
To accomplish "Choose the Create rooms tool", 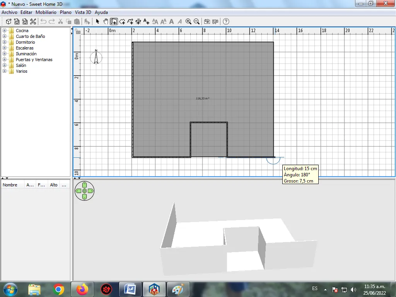I will coord(122,22).
